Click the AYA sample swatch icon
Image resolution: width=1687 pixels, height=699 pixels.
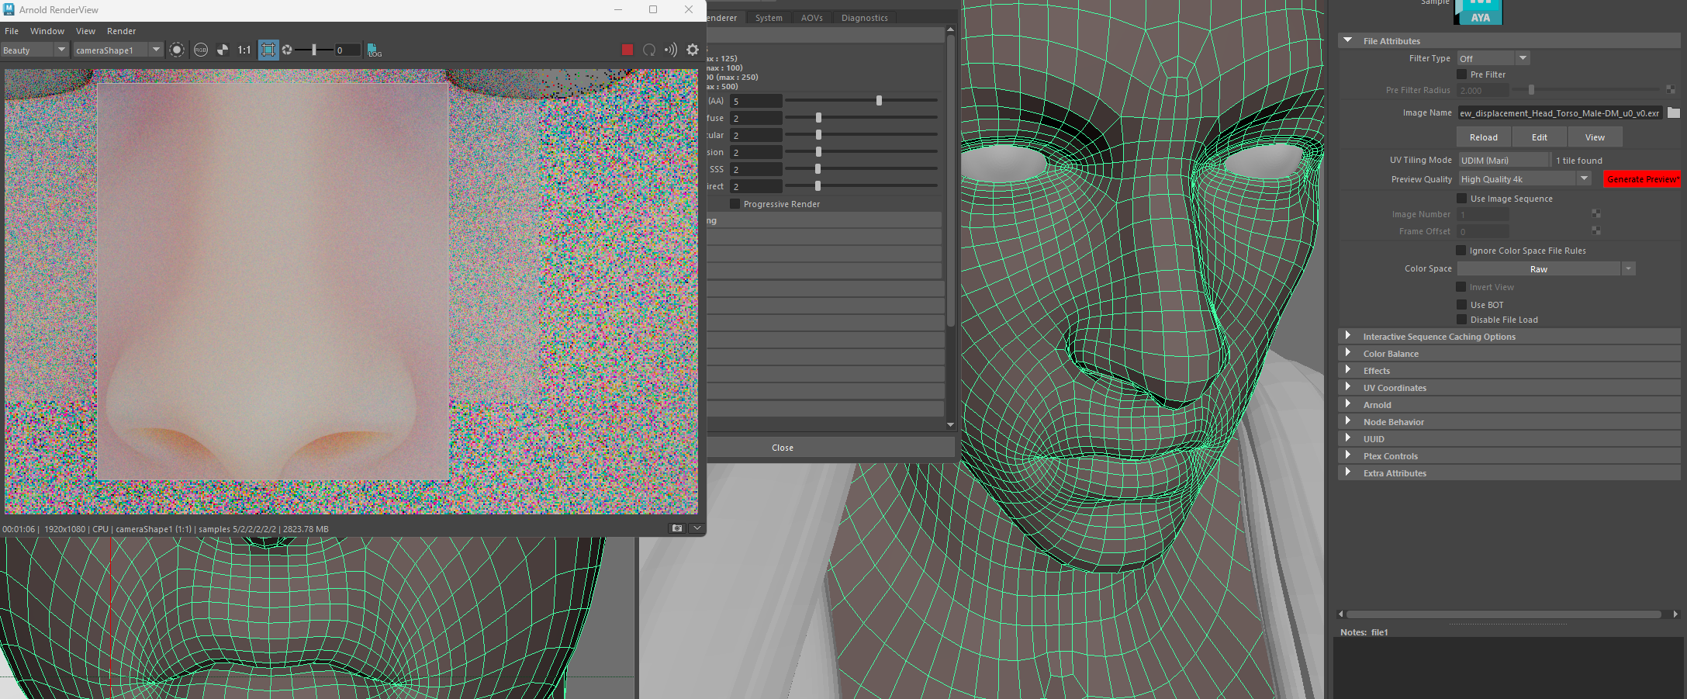click(x=1478, y=12)
